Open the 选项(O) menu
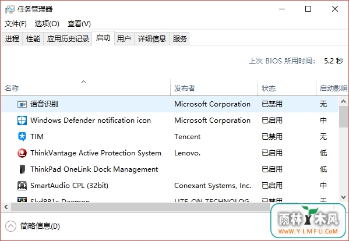The height and width of the screenshot is (241, 349). (47, 24)
